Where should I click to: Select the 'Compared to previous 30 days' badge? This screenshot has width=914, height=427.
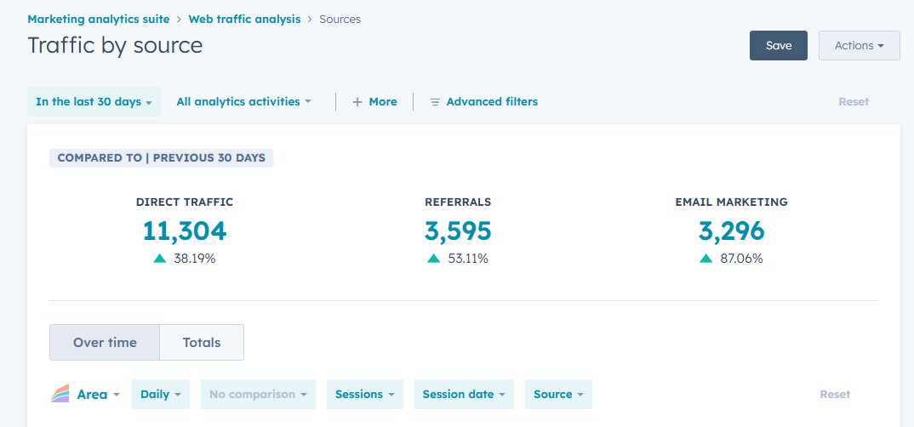161,158
